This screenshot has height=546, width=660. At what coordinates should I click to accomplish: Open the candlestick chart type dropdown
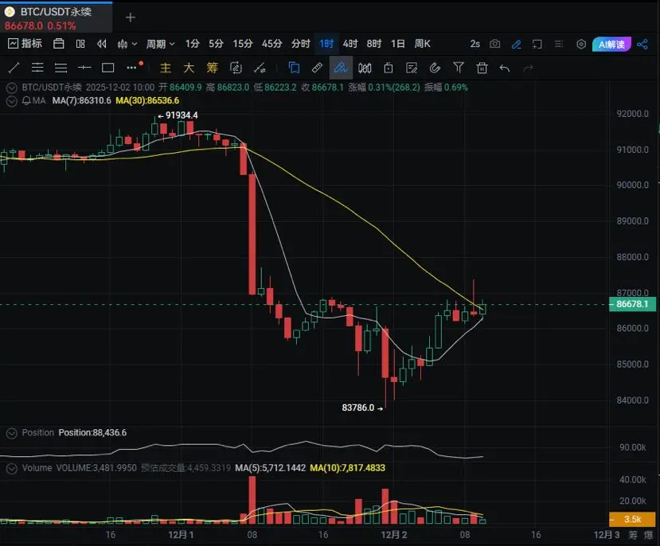(127, 44)
